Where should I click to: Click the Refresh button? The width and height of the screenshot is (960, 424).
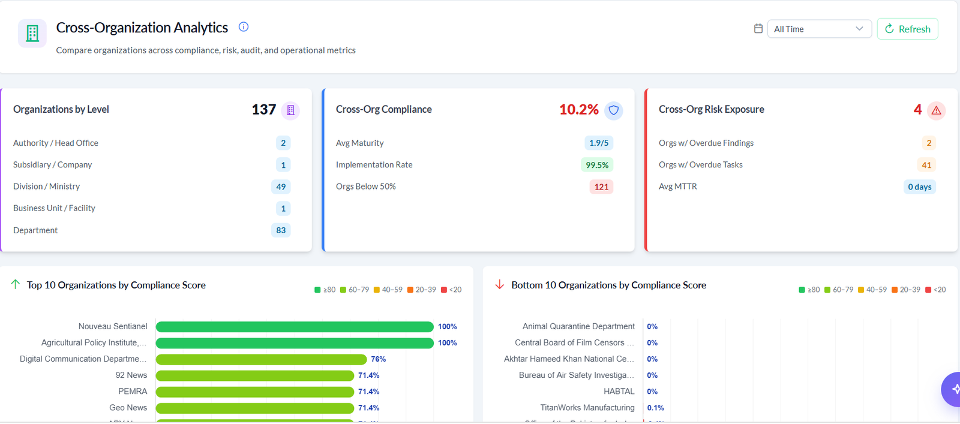(x=907, y=29)
